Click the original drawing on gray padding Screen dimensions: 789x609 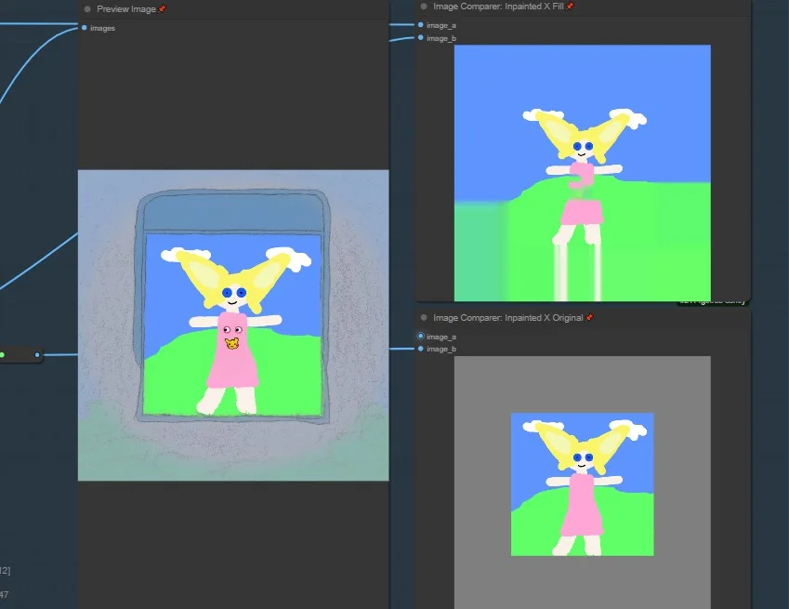point(582,484)
